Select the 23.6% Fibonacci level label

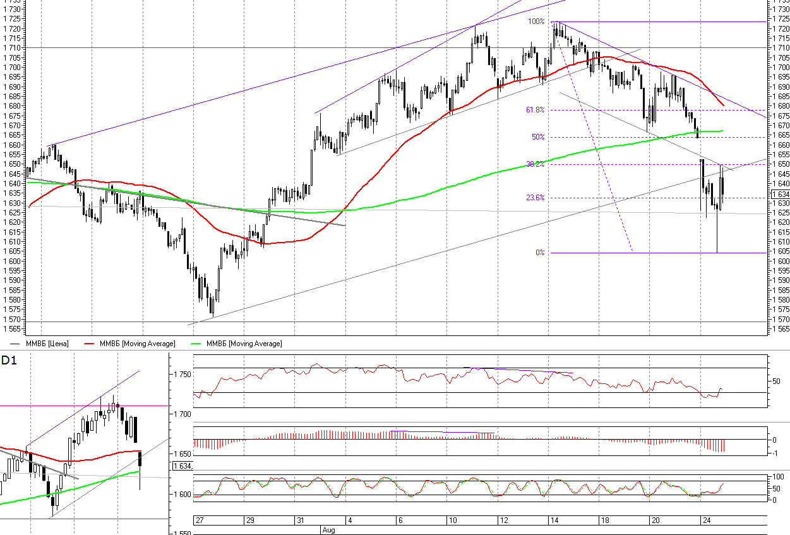535,198
